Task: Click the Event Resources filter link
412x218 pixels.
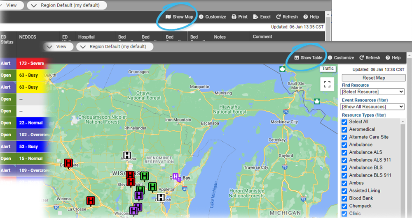Action: coord(382,100)
